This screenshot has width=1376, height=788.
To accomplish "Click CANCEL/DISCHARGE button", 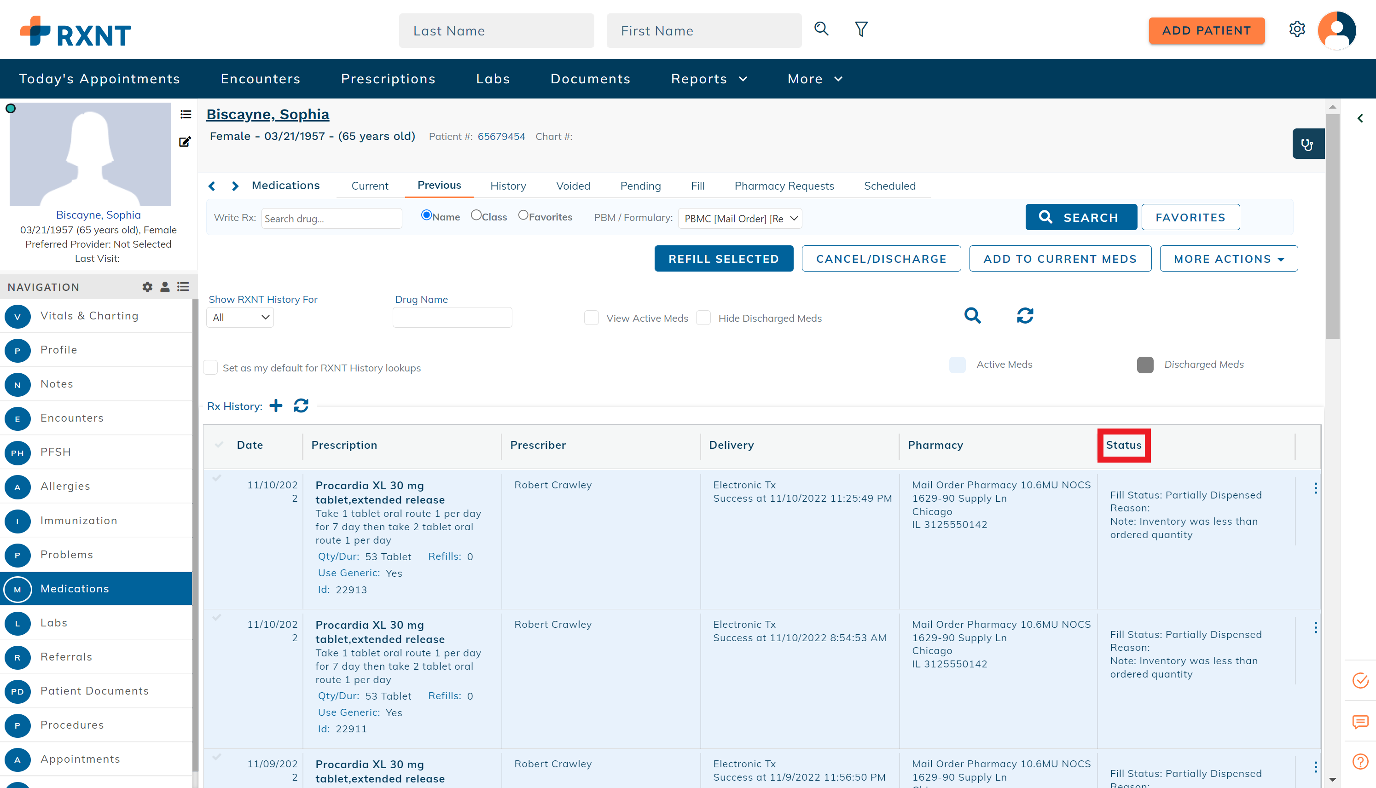I will [881, 259].
